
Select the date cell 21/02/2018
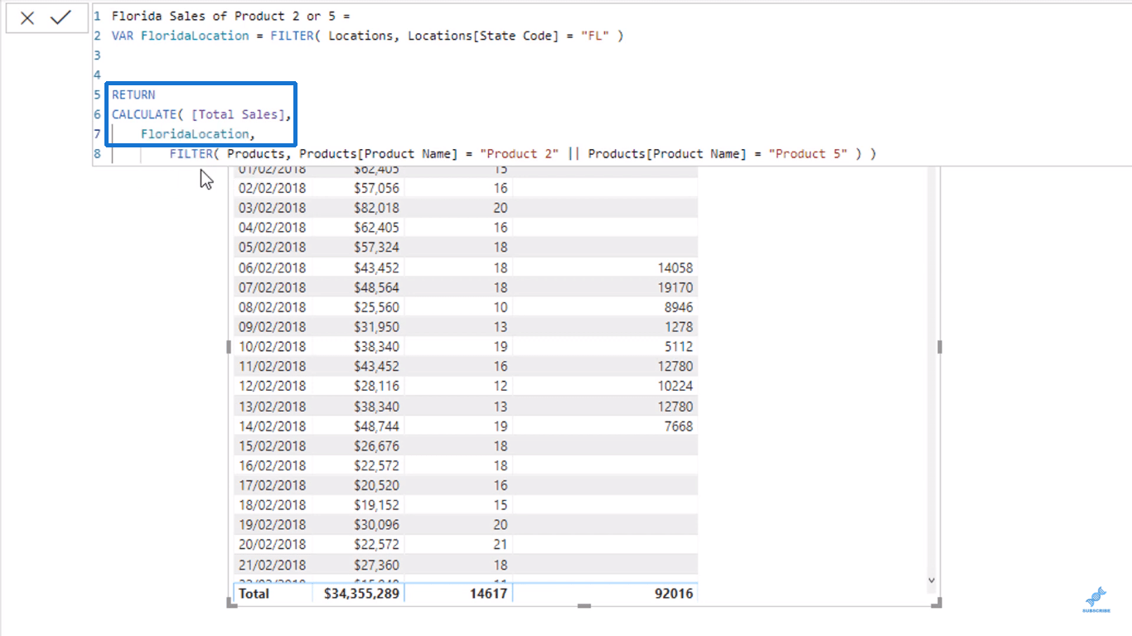[272, 564]
